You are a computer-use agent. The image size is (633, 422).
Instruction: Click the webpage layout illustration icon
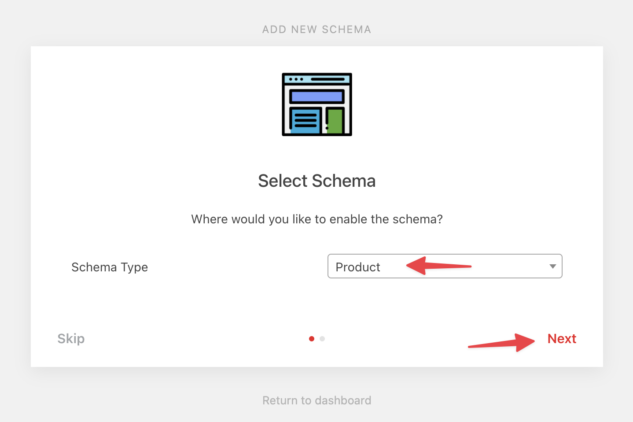click(x=317, y=104)
